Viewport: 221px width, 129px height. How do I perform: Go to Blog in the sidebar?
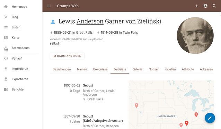15,17
